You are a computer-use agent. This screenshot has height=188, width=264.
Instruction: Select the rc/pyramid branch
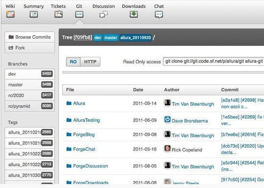point(30,106)
